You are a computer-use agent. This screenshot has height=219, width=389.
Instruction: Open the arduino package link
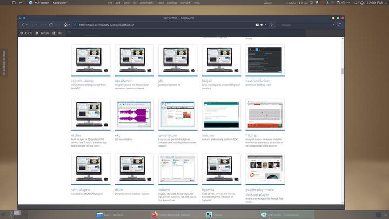point(208,135)
